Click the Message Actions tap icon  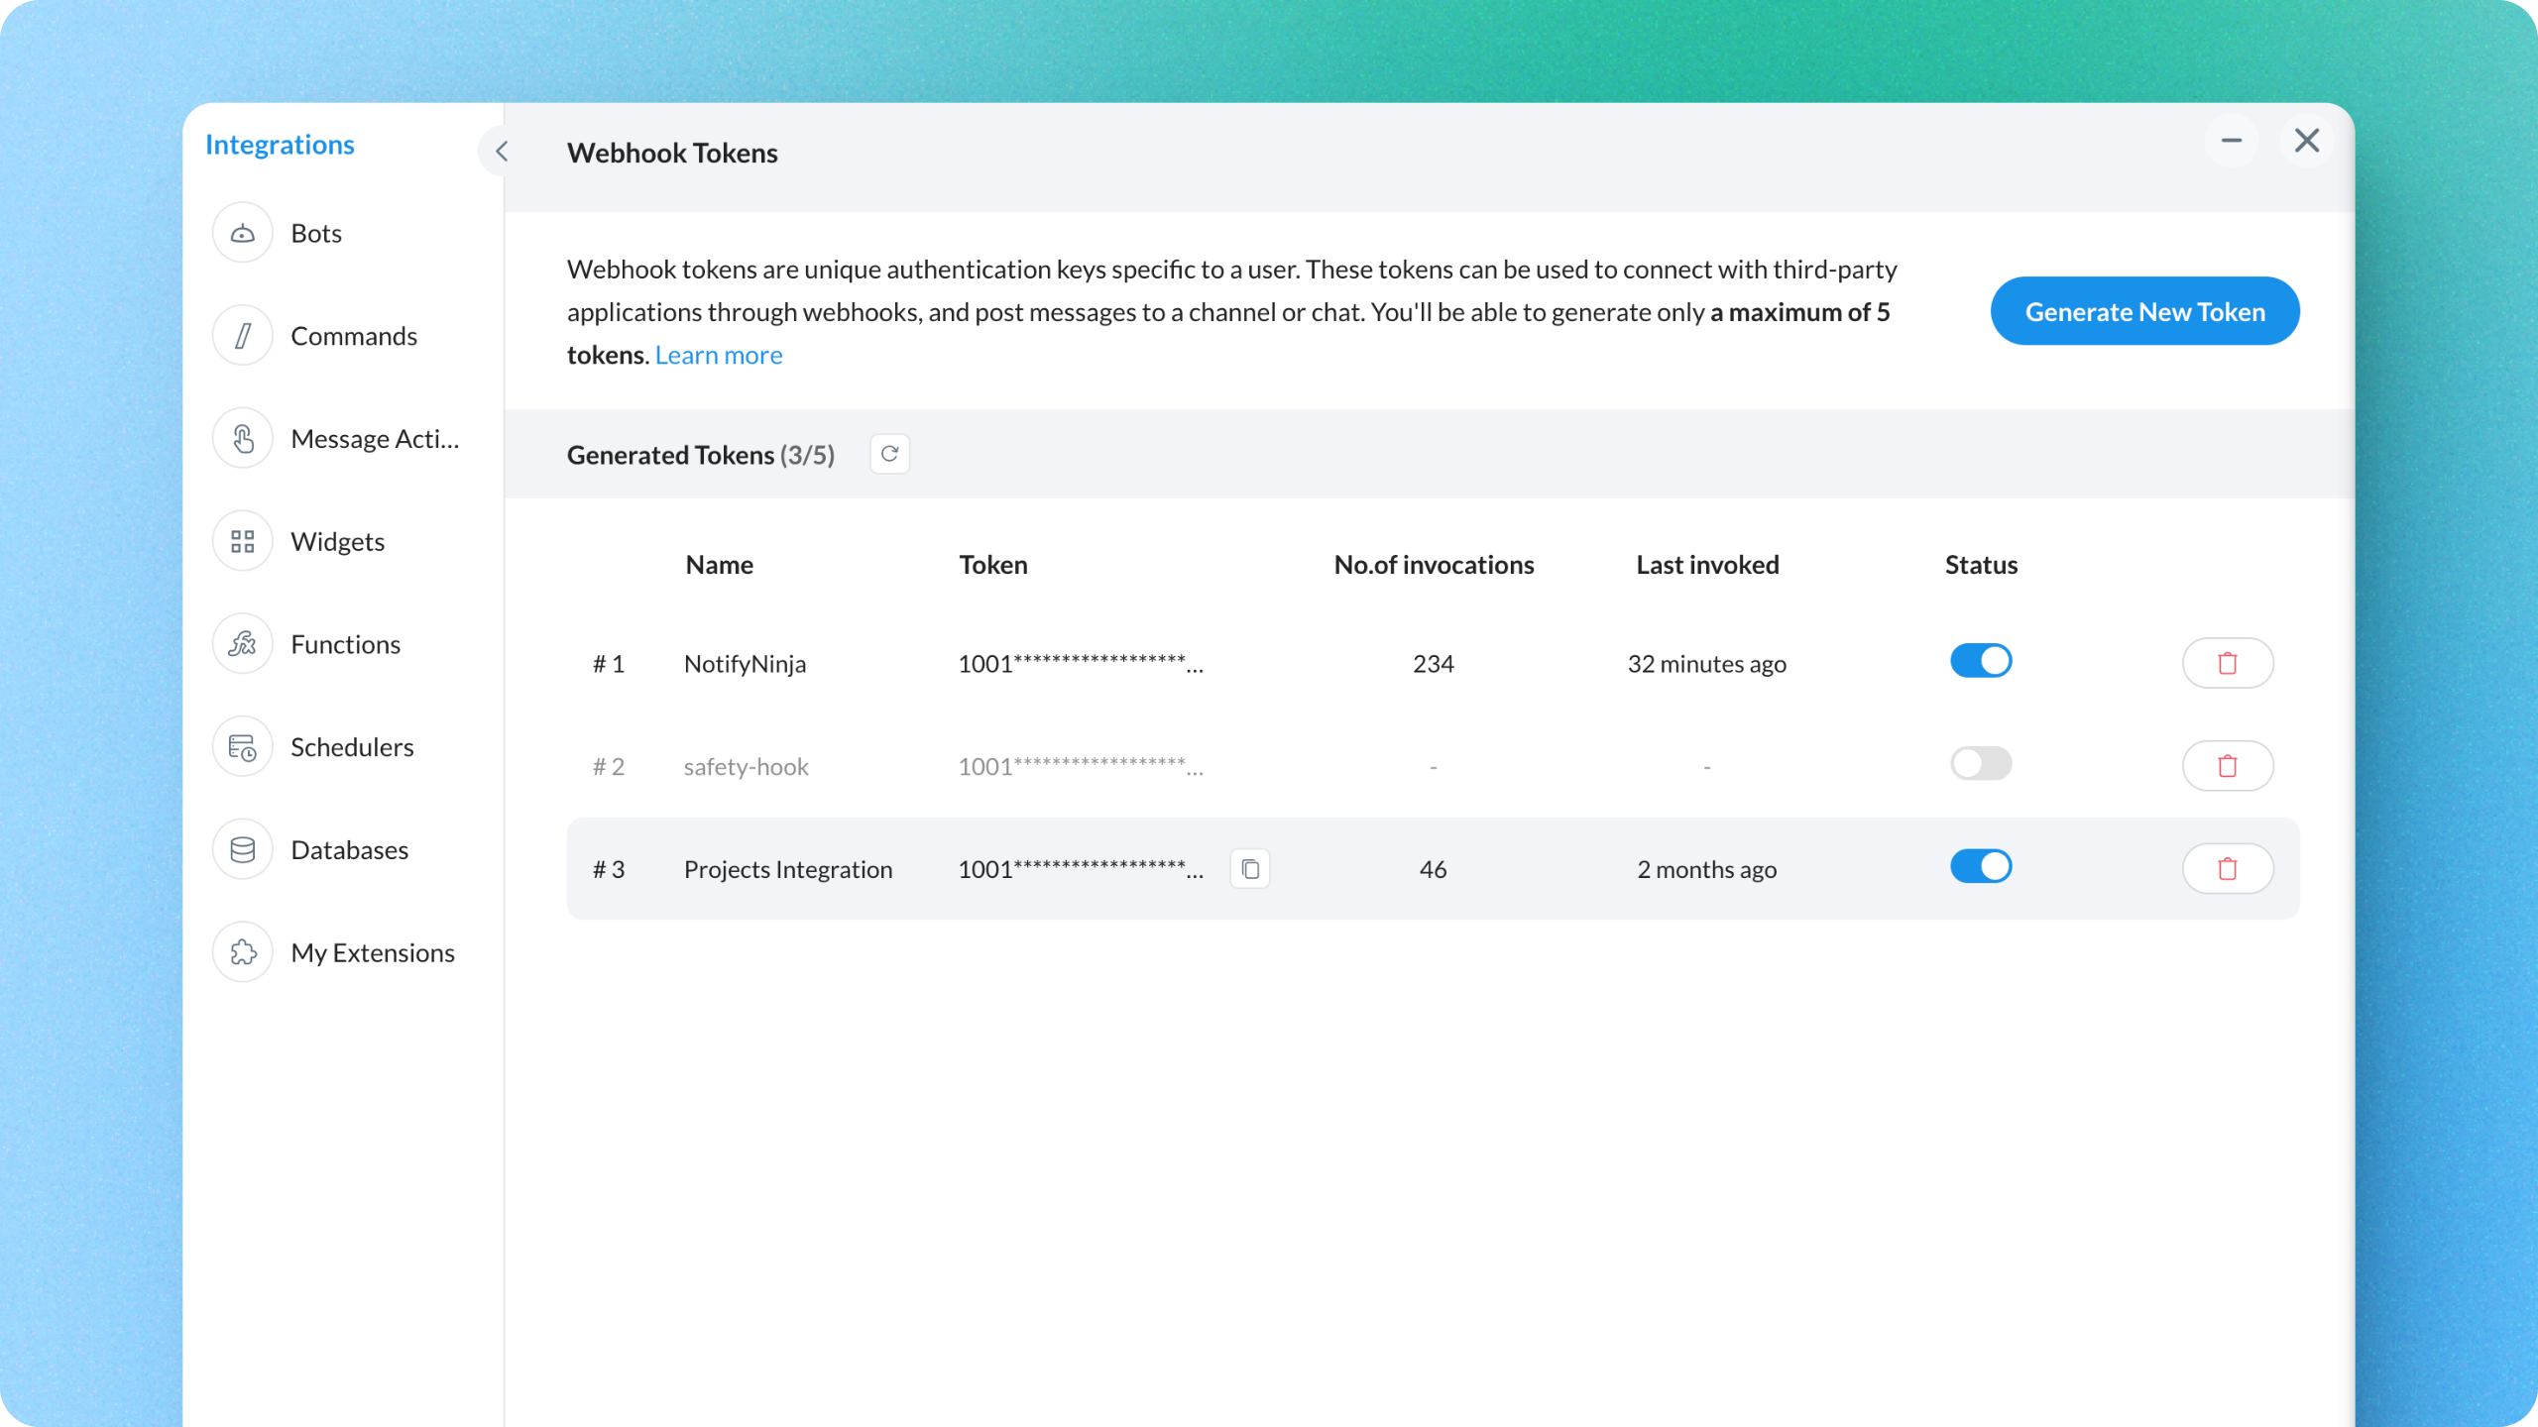(242, 439)
